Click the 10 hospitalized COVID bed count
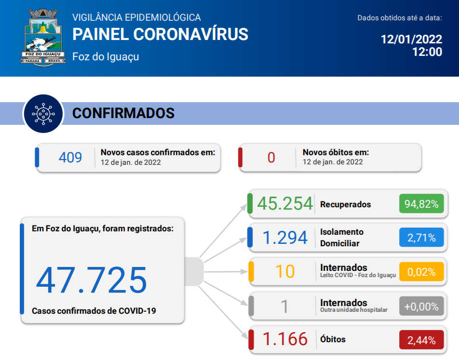Viewport: 459px width, 360px height. pyautogui.click(x=285, y=271)
